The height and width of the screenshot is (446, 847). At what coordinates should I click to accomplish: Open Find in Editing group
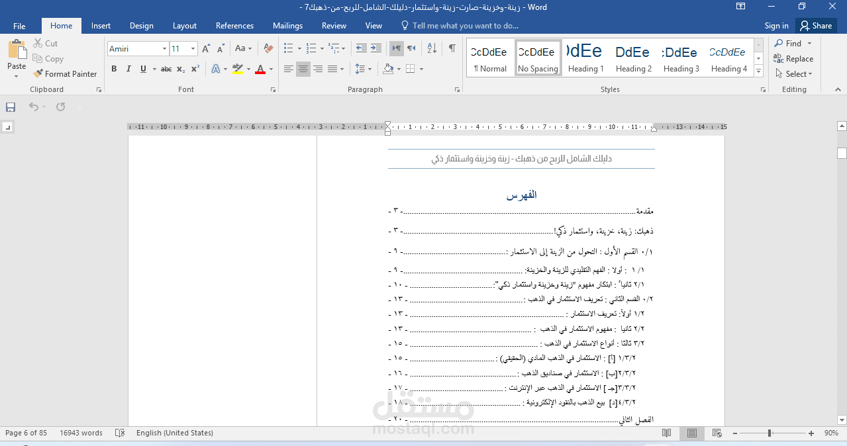[787, 43]
